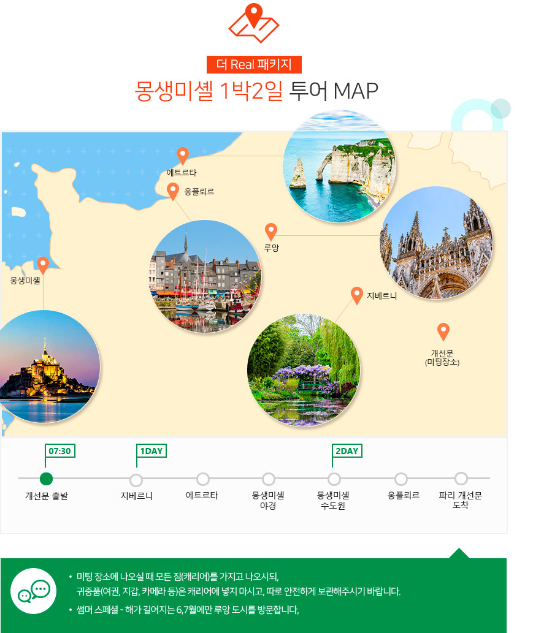Click the 옹플뢰르 timeline label

[404, 495]
